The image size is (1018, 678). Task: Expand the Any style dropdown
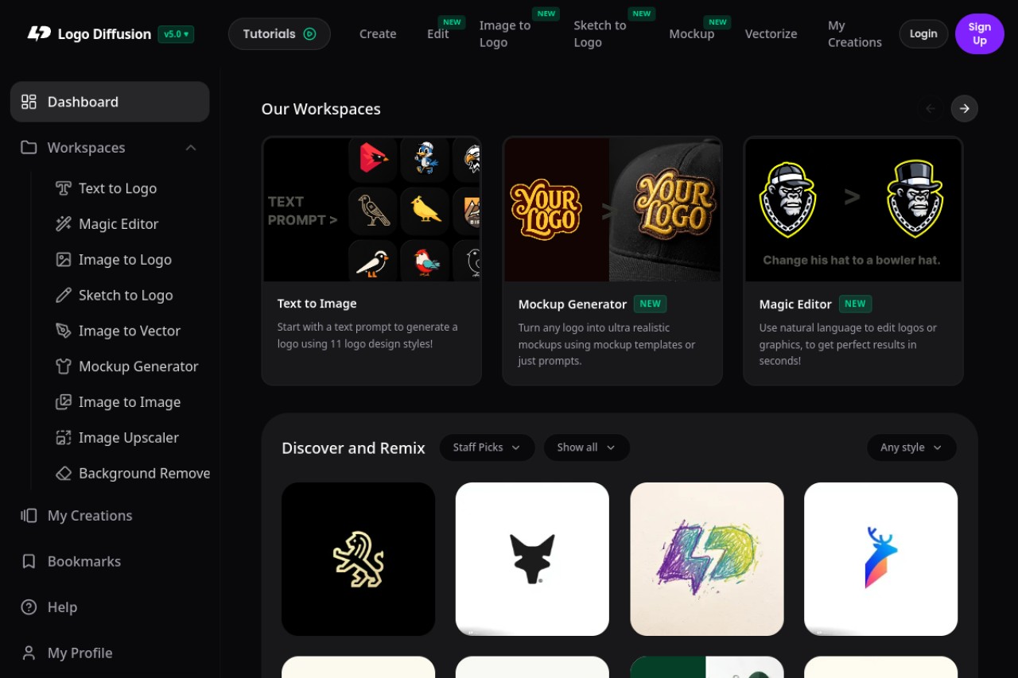pyautogui.click(x=911, y=447)
